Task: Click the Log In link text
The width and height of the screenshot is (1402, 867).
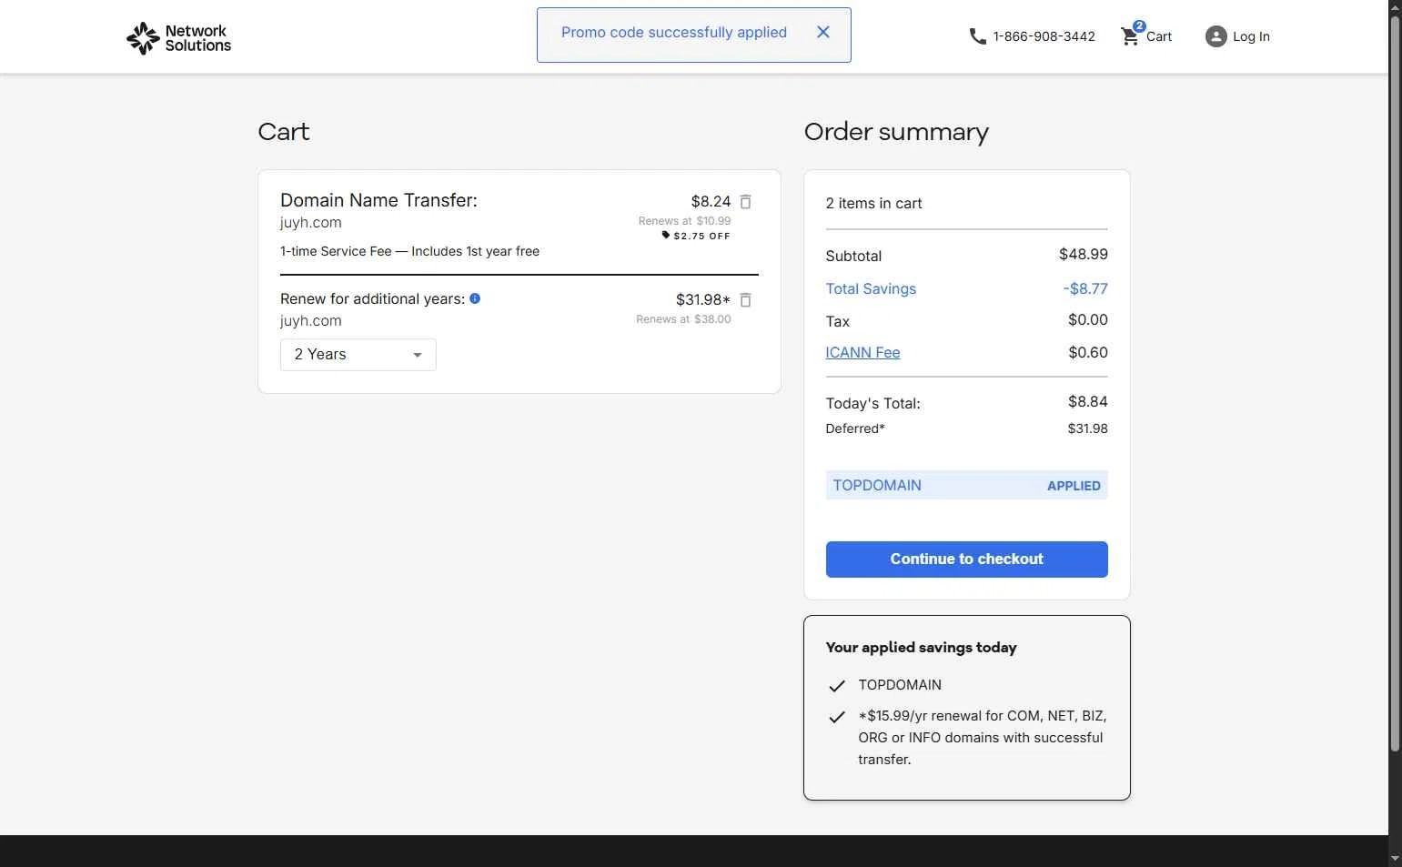Action: click(1251, 36)
